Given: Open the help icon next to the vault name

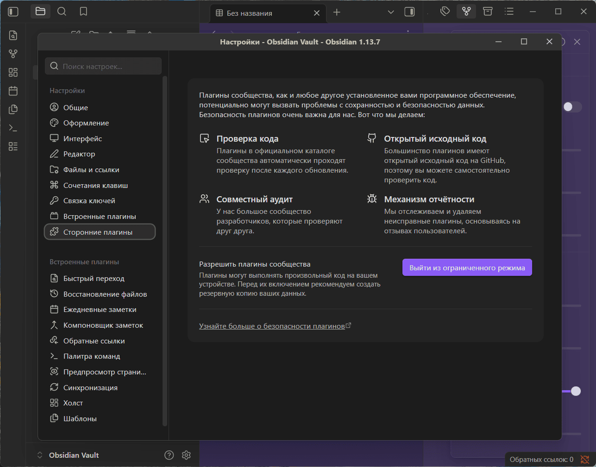Looking at the screenshot, I should [x=169, y=455].
